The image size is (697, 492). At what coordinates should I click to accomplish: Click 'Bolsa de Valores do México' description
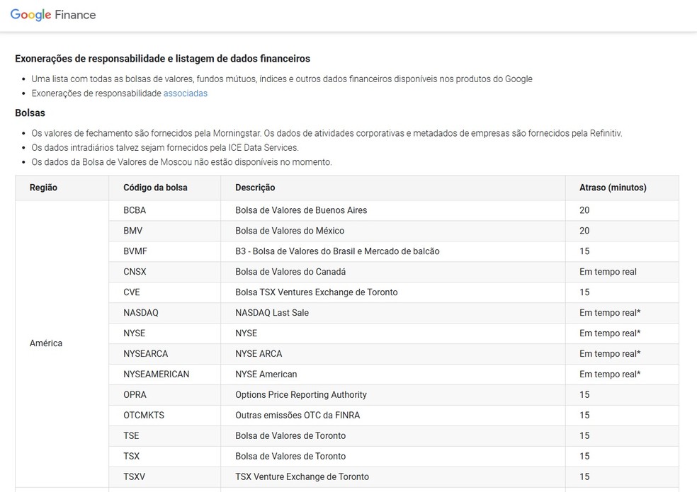click(290, 231)
